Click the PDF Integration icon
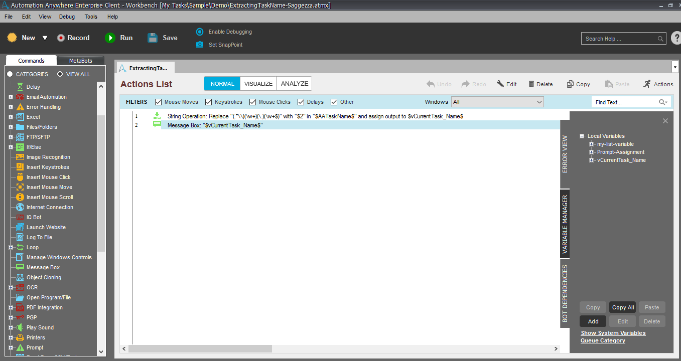Viewport: 681px width, 361px height. [x=20, y=307]
